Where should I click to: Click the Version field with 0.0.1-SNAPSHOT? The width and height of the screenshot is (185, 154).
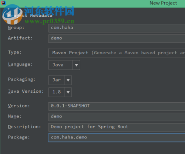117,106
